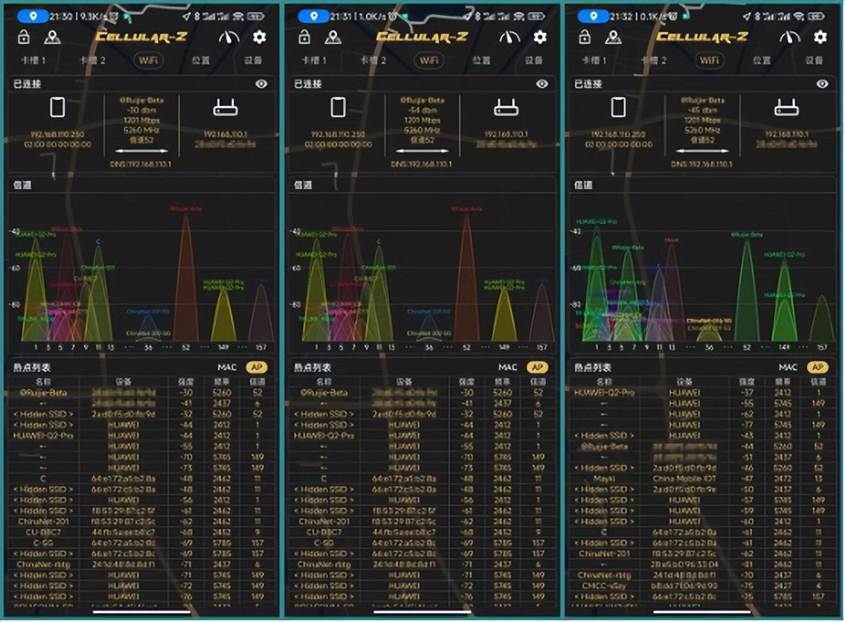Tap the lock icon in the 21:30 screen
This screenshot has height=622, width=845.
[x=23, y=37]
